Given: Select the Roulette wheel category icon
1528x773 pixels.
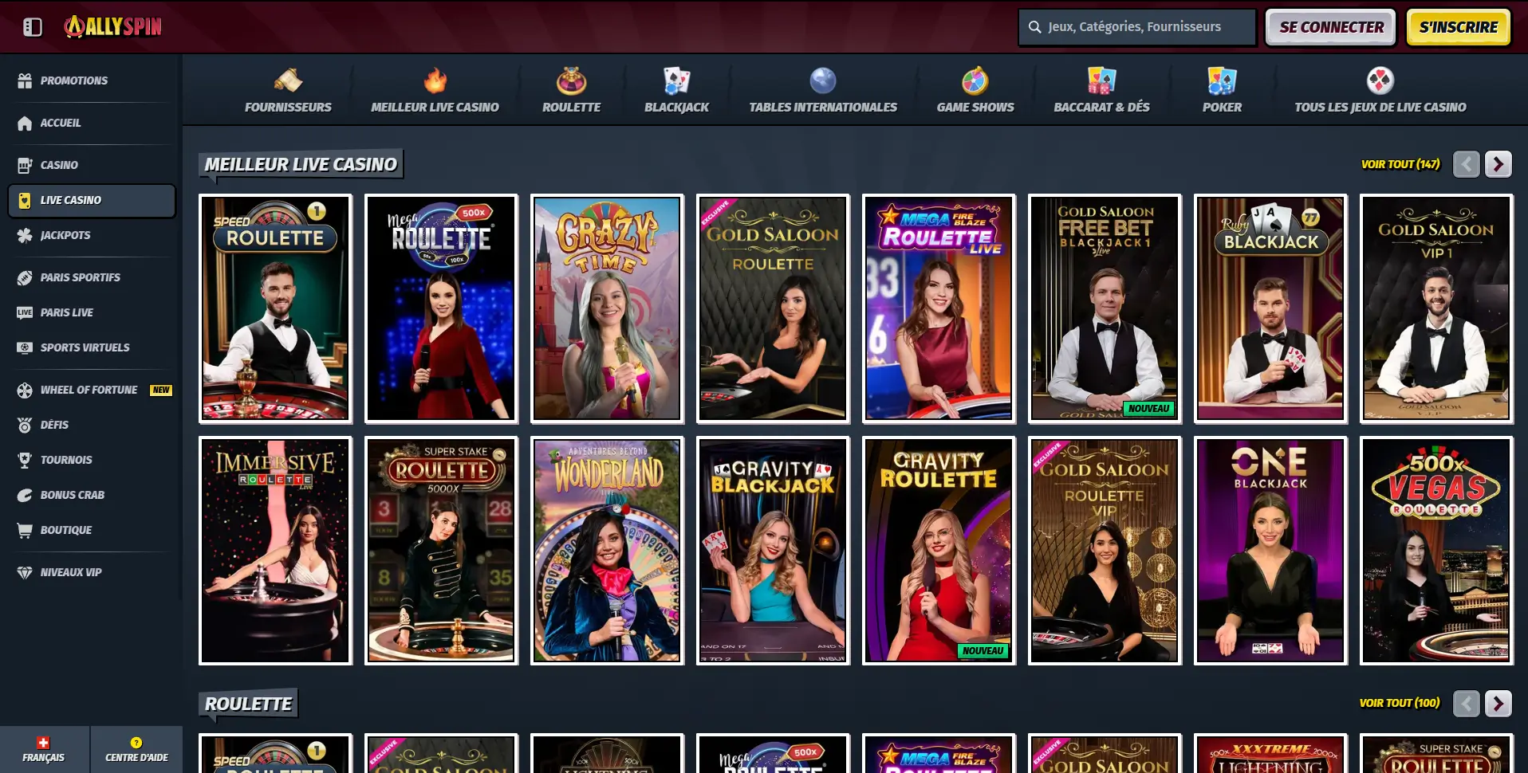Looking at the screenshot, I should (571, 80).
